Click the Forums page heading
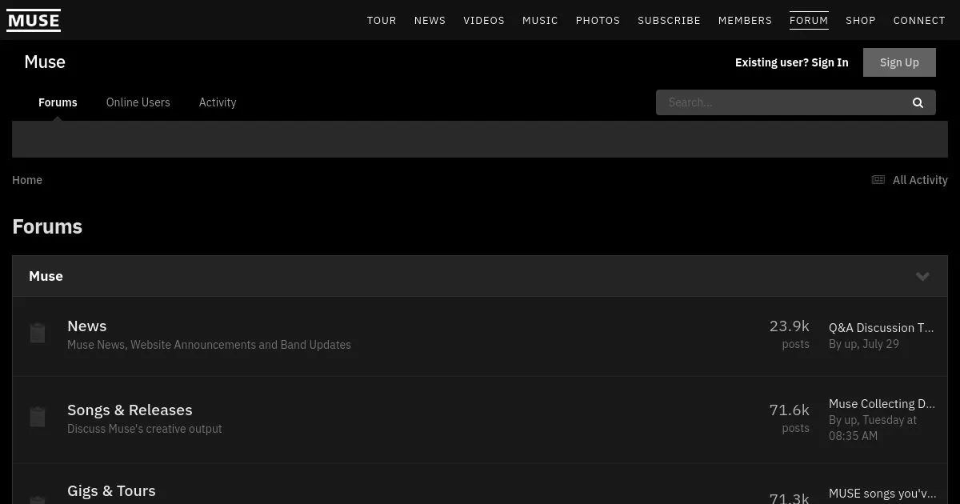The image size is (960, 504). pyautogui.click(x=47, y=226)
